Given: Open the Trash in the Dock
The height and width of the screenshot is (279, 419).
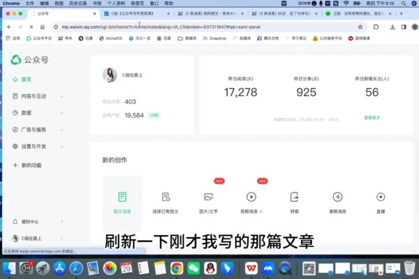Looking at the screenshot, I should (x=410, y=268).
